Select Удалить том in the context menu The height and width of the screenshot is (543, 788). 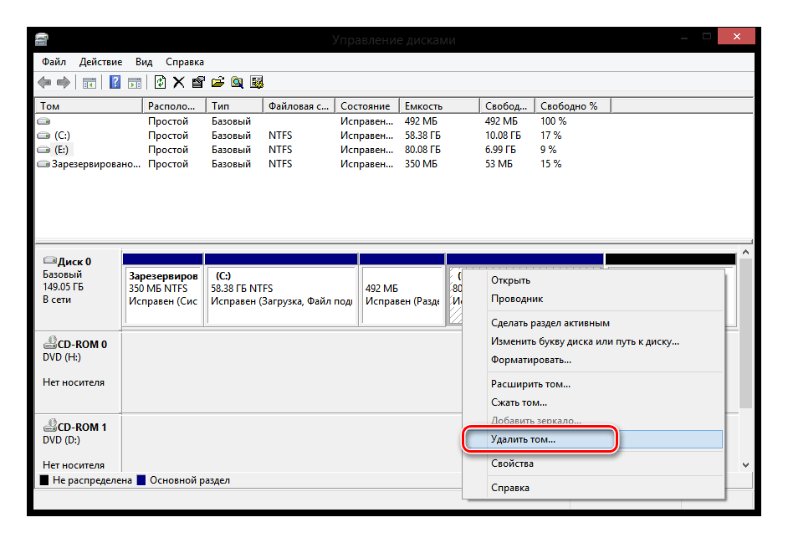523,439
